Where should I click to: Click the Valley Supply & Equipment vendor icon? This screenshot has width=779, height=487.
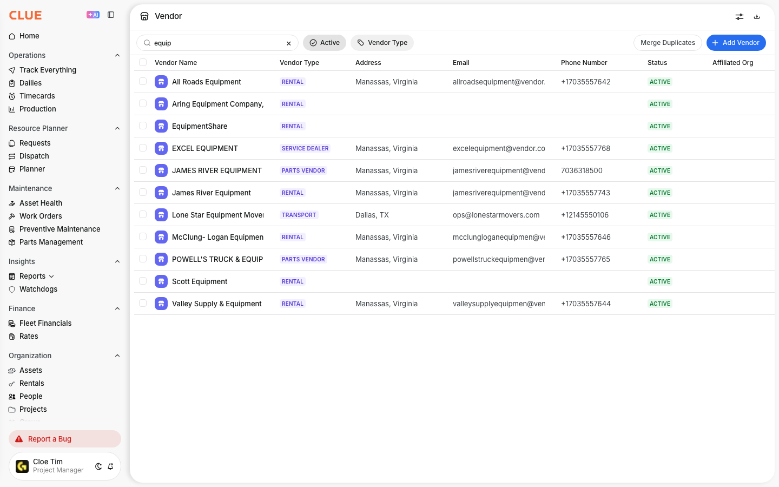tap(161, 304)
